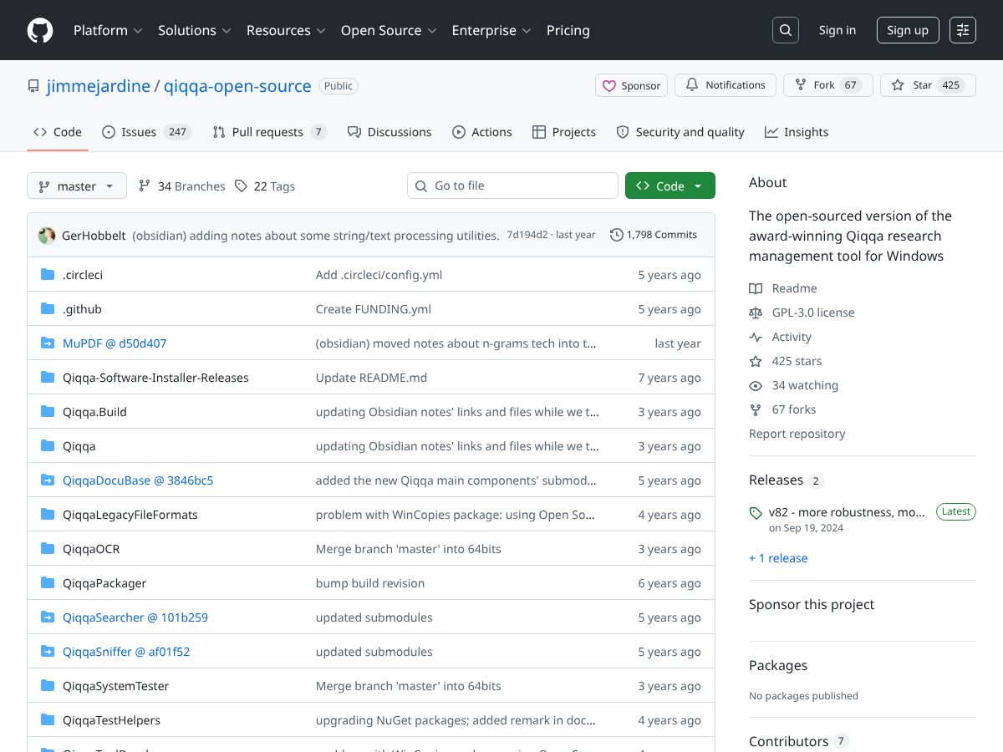The width and height of the screenshot is (1003, 752).
Task: Fork the repository
Action: pyautogui.click(x=828, y=85)
